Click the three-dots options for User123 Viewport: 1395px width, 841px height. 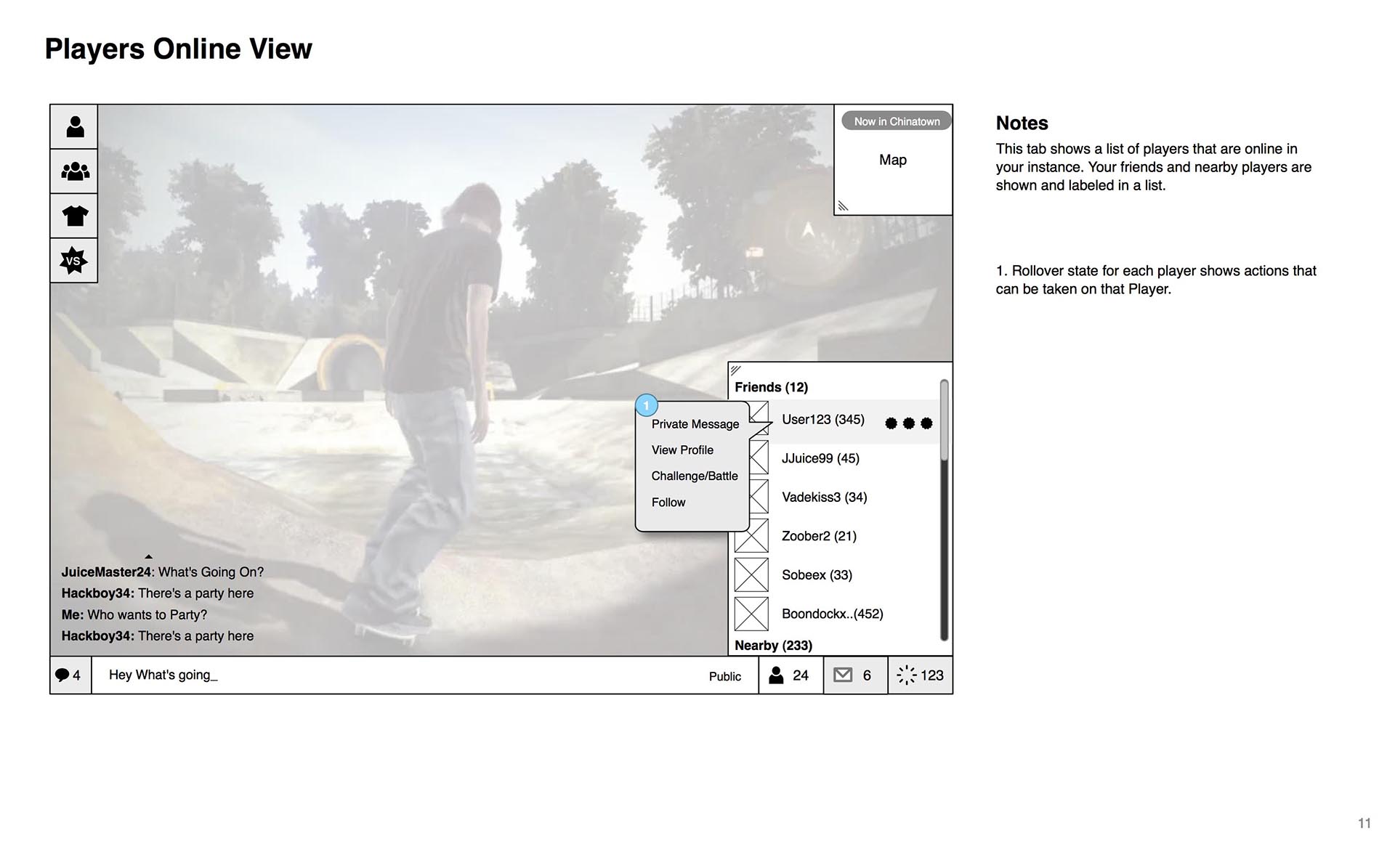908,423
